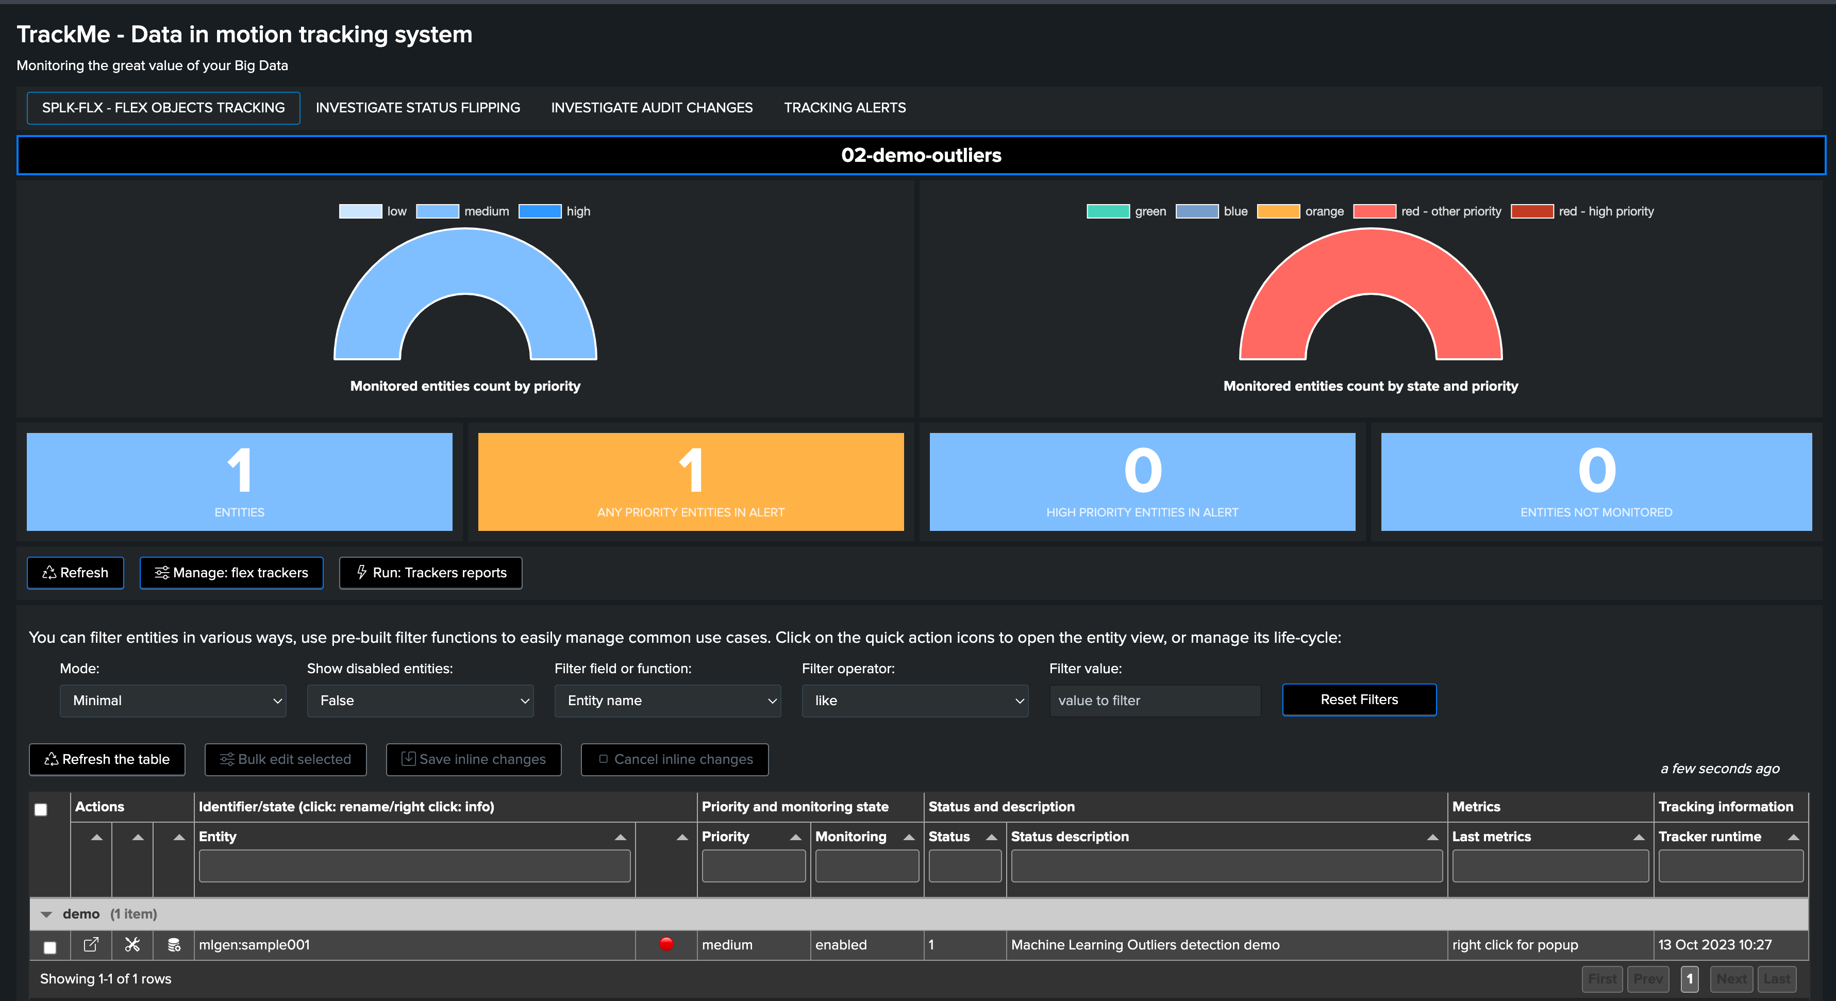This screenshot has width=1836, height=1001.
Task: Click red status dot of mlgen:sample001
Action: point(666,944)
